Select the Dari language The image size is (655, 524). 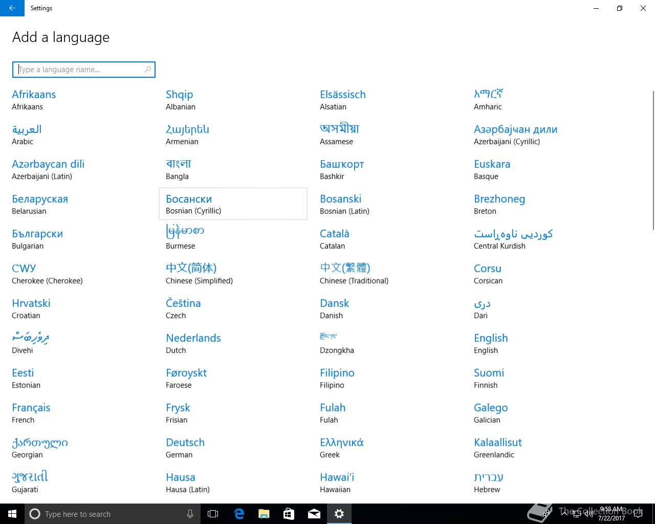541,308
